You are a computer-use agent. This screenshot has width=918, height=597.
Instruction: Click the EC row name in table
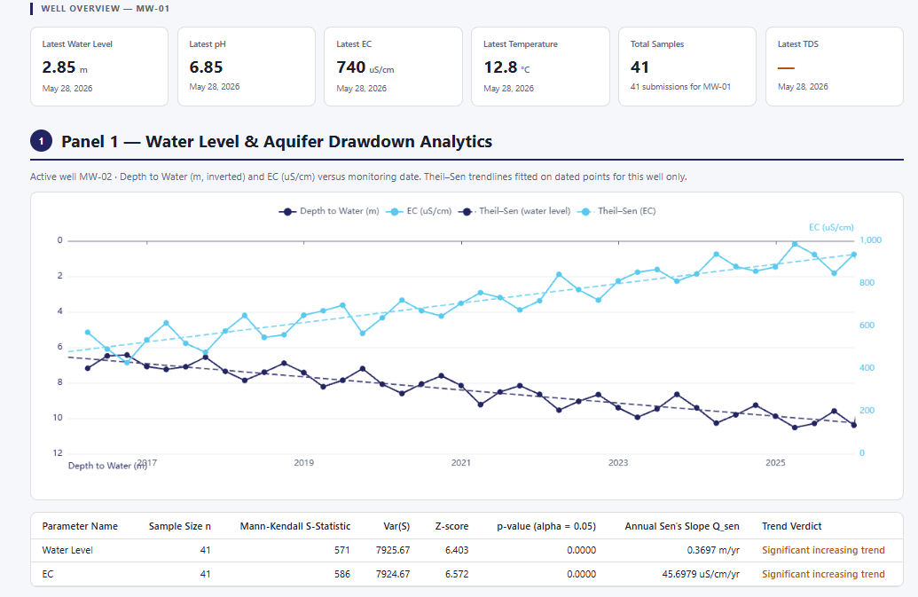pos(47,574)
